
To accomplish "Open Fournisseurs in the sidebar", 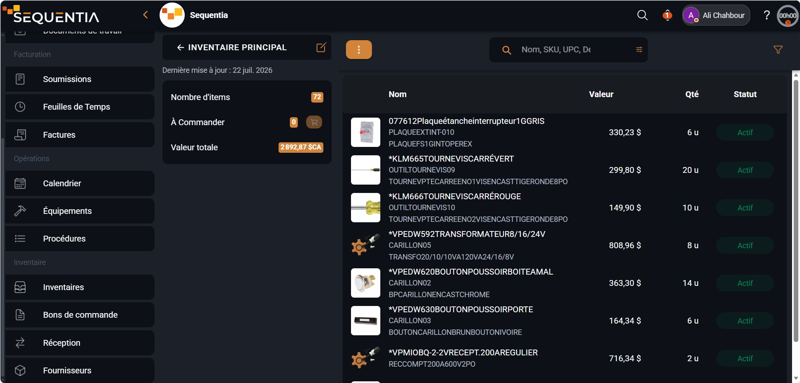I will (80, 370).
